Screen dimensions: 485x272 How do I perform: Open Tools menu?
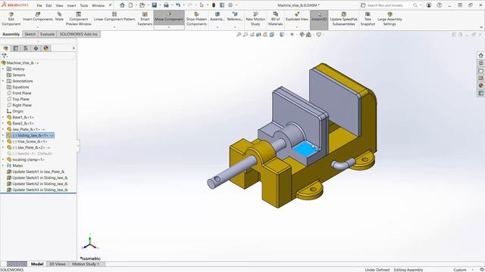tap(84, 5)
